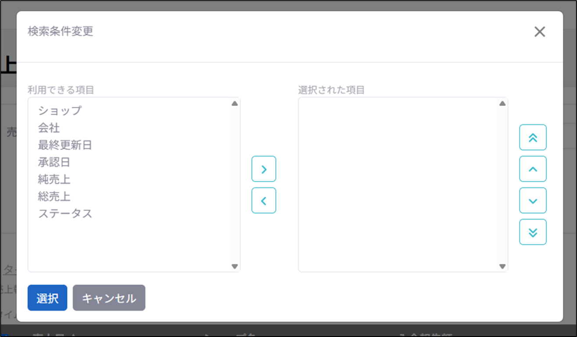This screenshot has height=337, width=577.
Task: Select ショップ in available items list
Action: click(60, 111)
